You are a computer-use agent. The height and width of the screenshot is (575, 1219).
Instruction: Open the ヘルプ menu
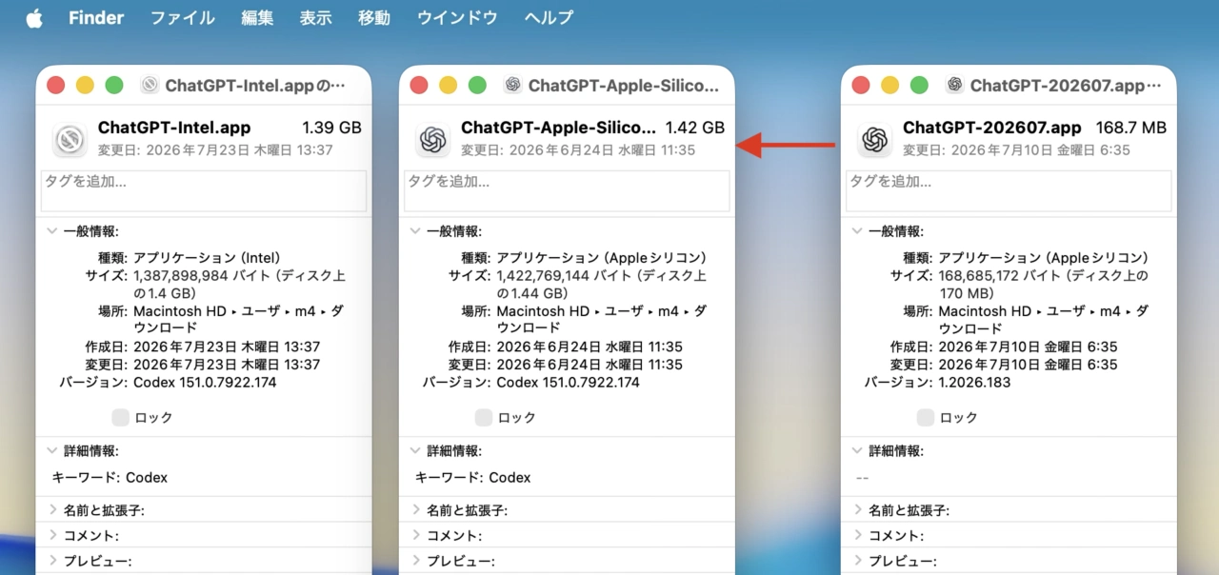[549, 18]
